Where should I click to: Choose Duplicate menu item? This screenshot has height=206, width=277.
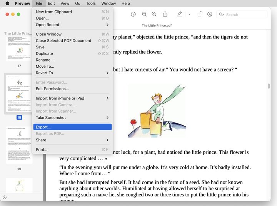point(72,53)
